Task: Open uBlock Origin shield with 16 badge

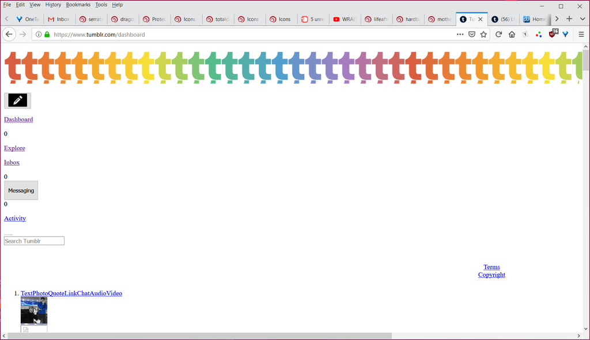Action: 553,34
